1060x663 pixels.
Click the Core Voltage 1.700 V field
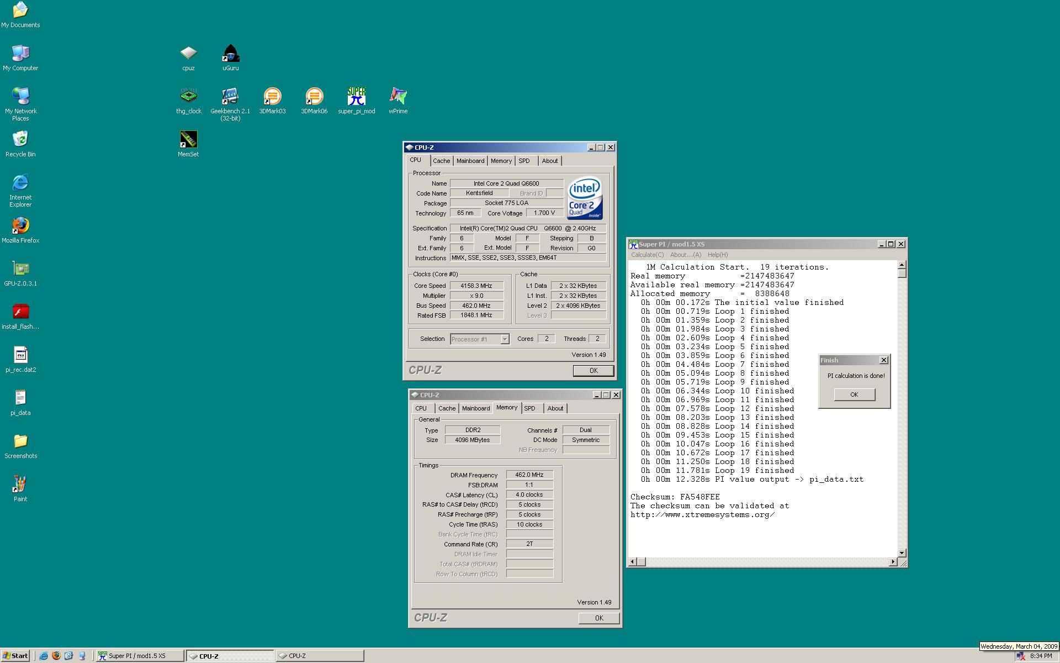(544, 213)
